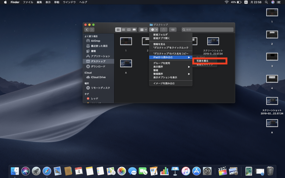Click the Finder face icon in Dock
285x178 pixels.
[x=15, y=171]
